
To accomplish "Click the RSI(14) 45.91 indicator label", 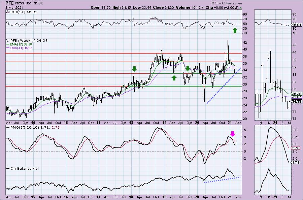I will click(x=23, y=12).
